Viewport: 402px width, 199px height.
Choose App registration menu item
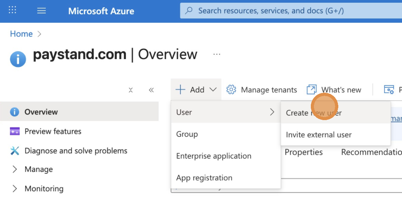[x=226, y=178]
